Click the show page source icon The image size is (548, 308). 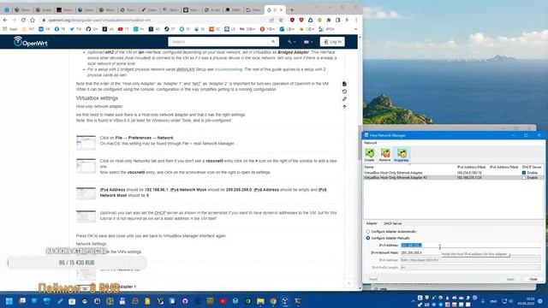pos(344,84)
